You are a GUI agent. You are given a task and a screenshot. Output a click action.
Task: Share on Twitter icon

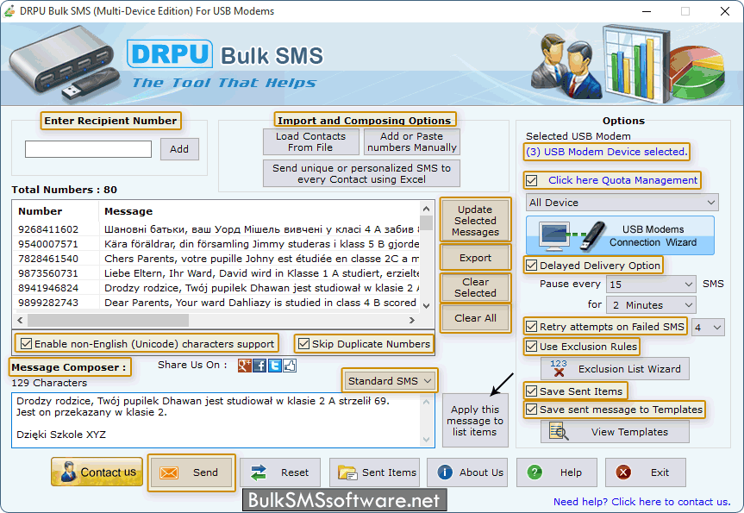click(x=275, y=366)
